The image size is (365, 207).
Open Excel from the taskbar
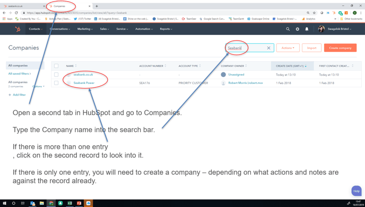point(69,203)
